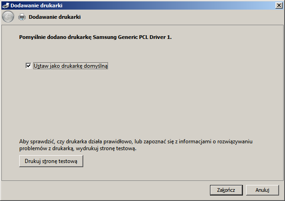Cancel the wizard using Anuluj

[262, 190]
